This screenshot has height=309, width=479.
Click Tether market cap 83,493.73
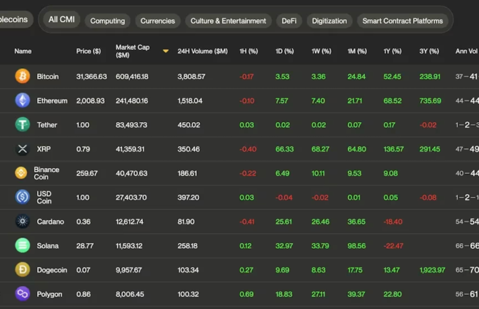pos(132,125)
